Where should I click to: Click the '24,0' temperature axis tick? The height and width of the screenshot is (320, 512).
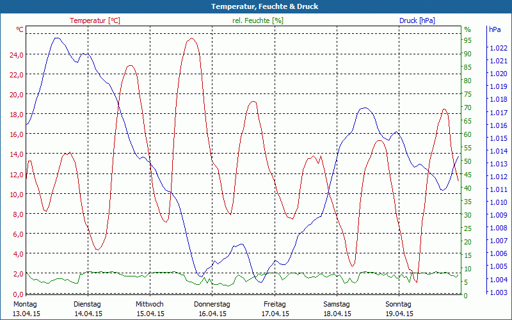tap(16, 54)
